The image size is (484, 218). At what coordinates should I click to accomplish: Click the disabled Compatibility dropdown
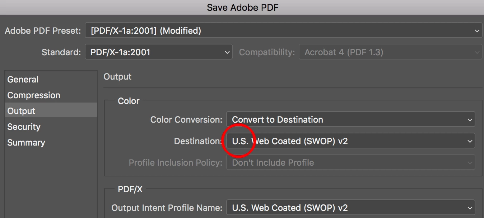coord(390,52)
